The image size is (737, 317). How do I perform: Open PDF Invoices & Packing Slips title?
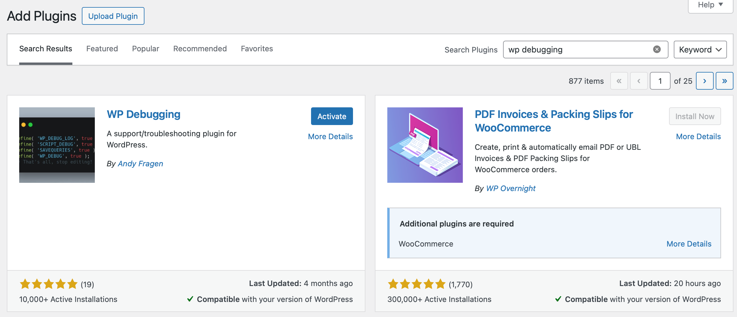tap(554, 121)
